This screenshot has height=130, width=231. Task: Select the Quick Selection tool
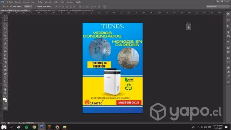point(5,32)
